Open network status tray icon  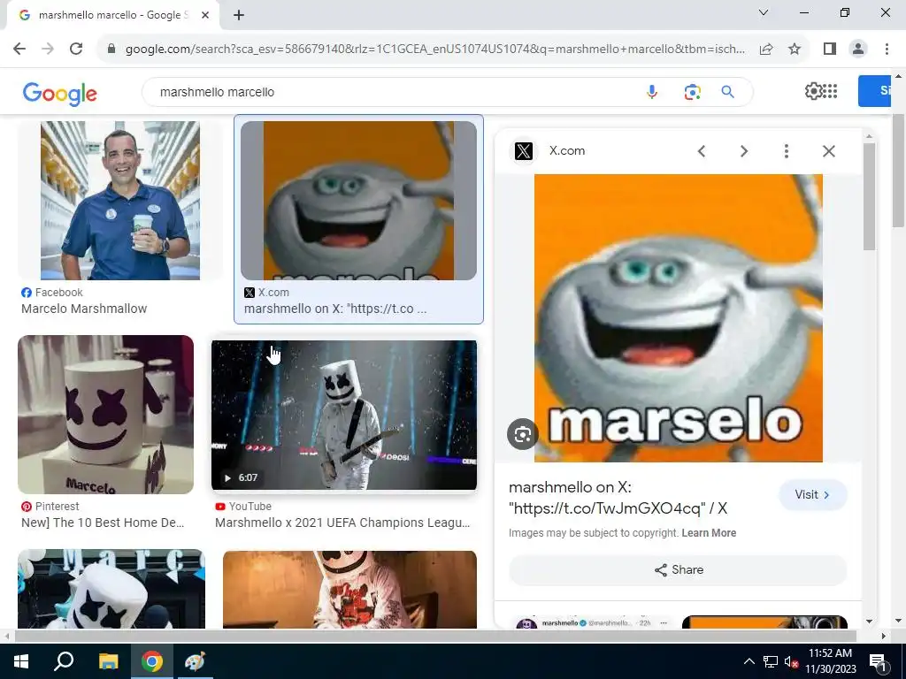click(x=771, y=661)
